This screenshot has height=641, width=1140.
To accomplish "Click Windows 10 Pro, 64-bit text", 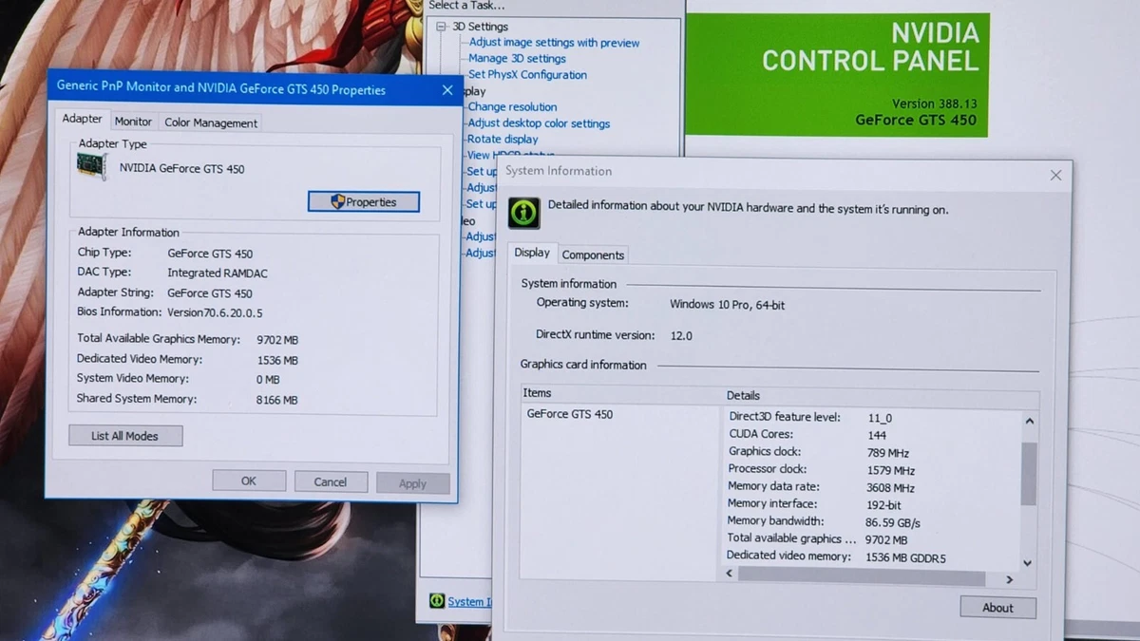I will tap(728, 305).
